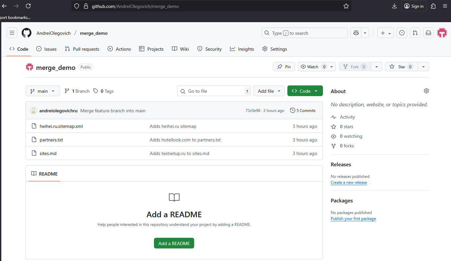Bookmark this page with the star icon
The height and width of the screenshot is (261, 451).
tap(346, 6)
